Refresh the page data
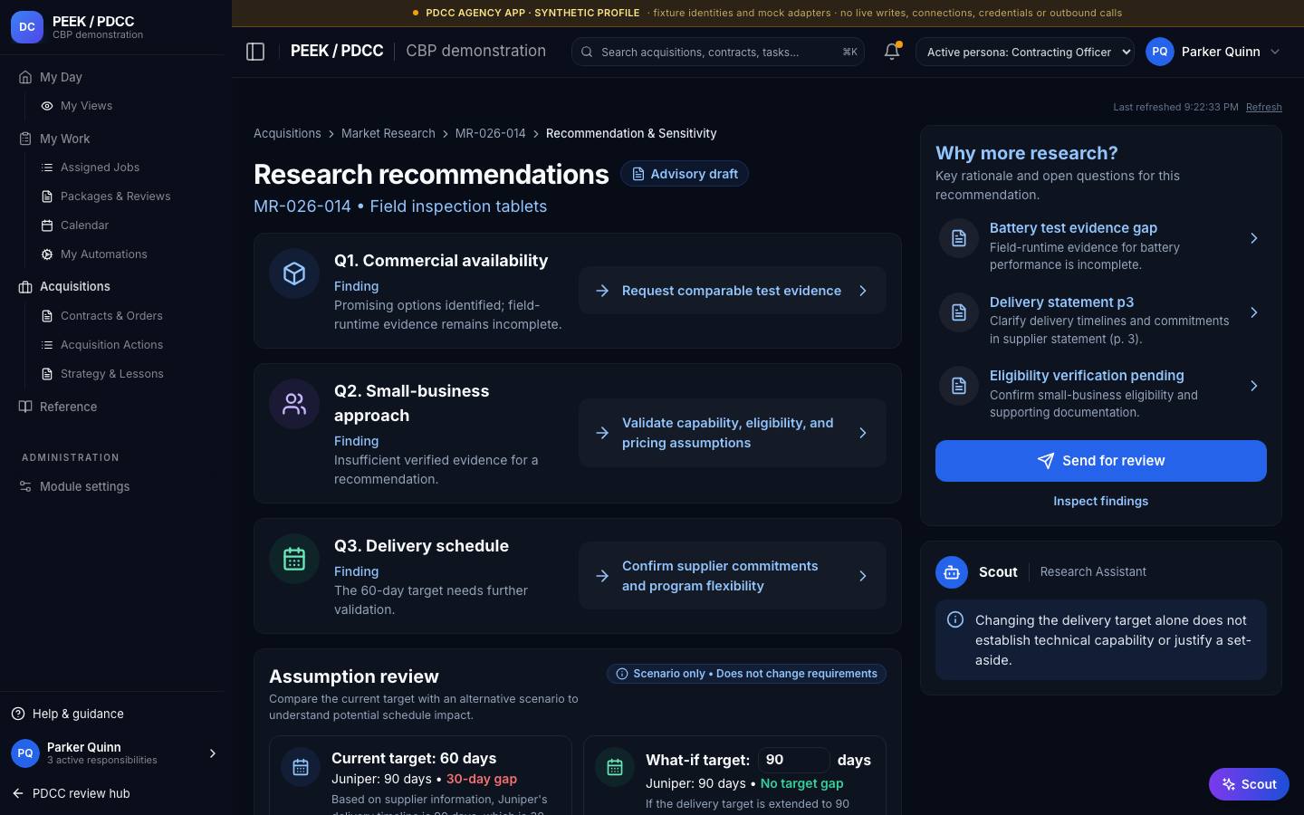 pos(1264,107)
